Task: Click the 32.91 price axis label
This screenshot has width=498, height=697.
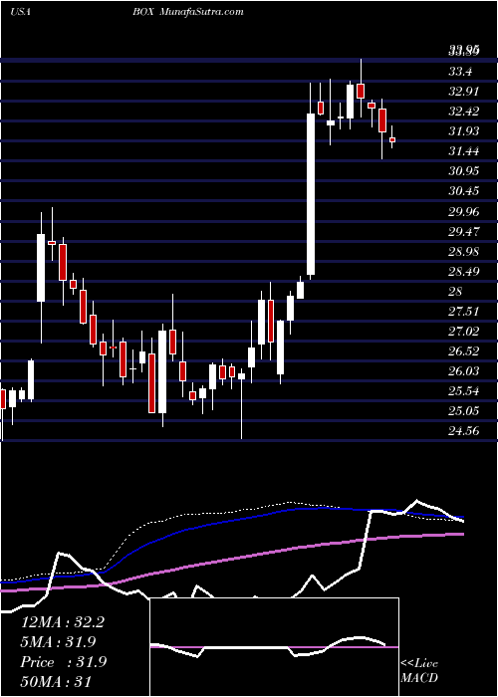Action: [x=464, y=92]
